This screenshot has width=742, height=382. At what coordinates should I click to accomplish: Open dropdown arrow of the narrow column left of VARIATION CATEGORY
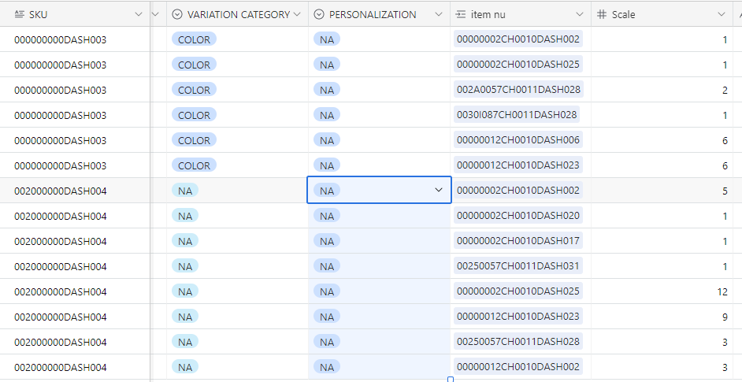point(155,15)
